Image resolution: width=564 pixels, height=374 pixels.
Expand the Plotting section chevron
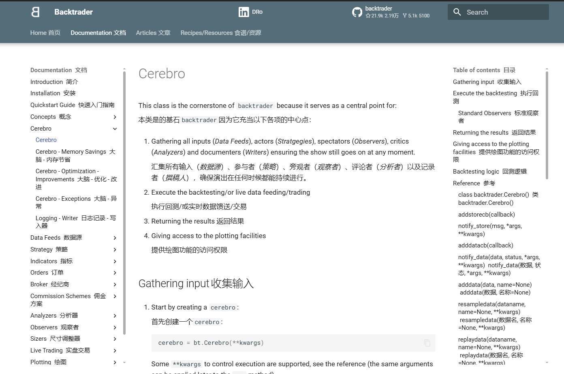[115, 362]
